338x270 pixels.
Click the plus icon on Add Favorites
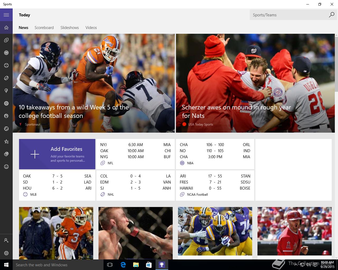click(35, 154)
